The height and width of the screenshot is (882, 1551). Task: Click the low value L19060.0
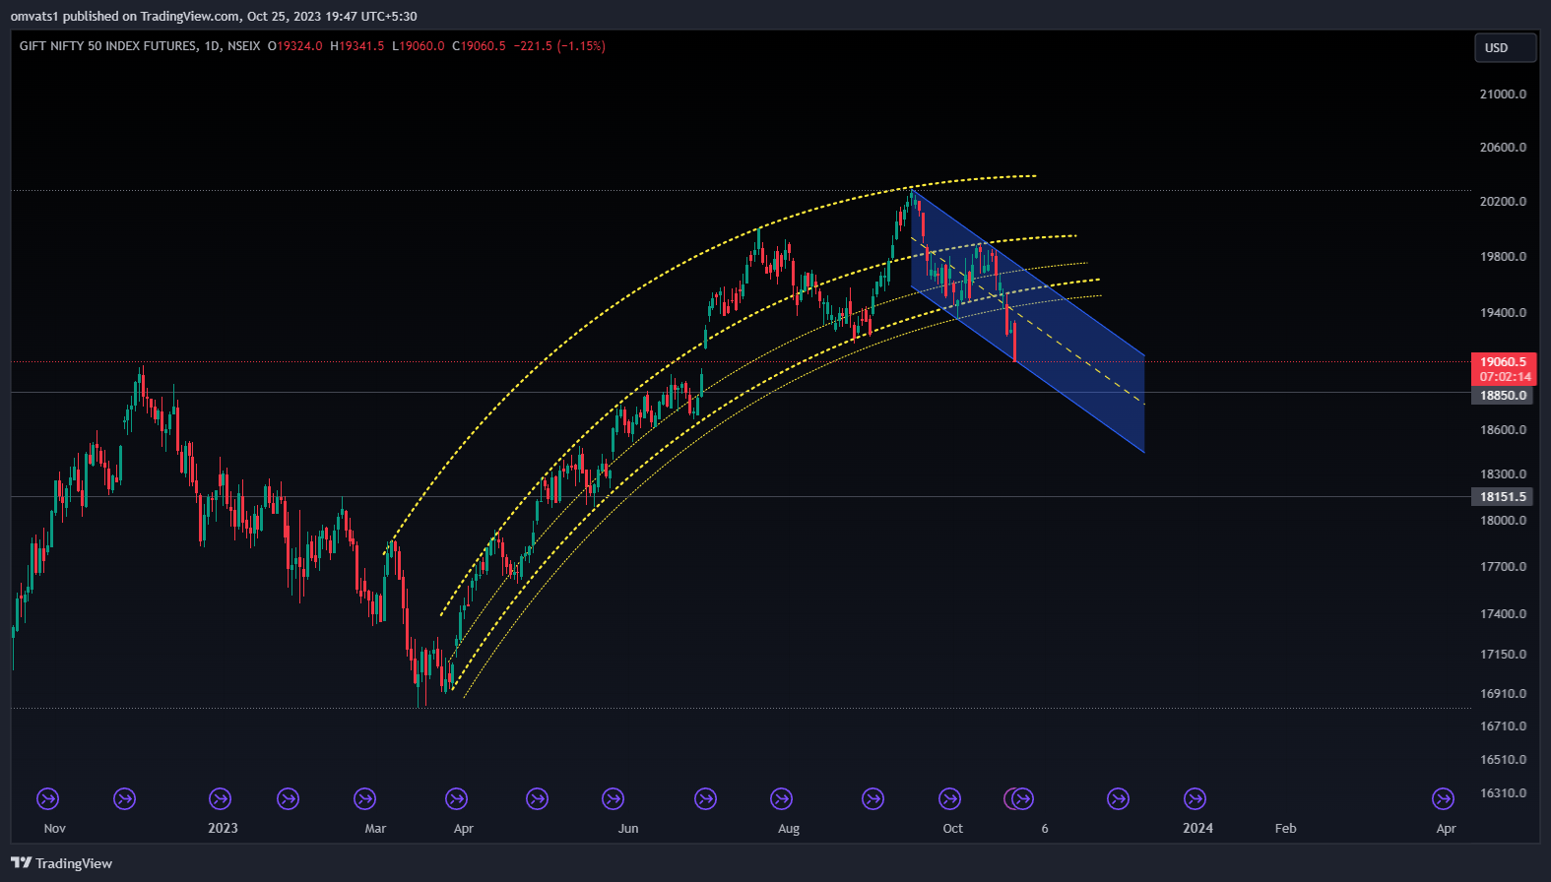coord(419,46)
